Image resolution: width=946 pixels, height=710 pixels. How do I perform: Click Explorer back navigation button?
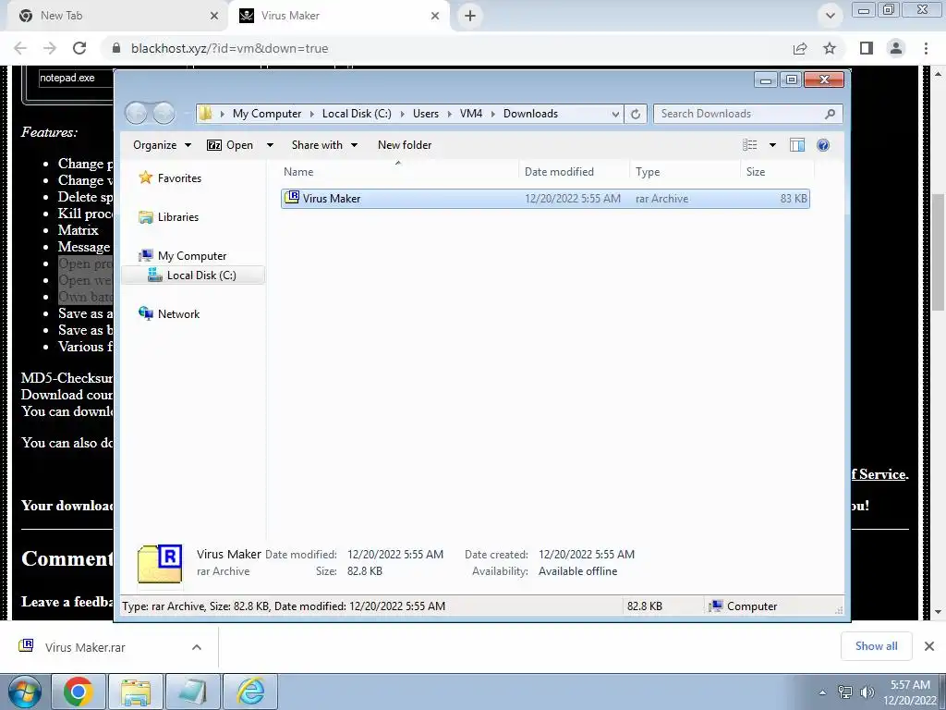[137, 113]
